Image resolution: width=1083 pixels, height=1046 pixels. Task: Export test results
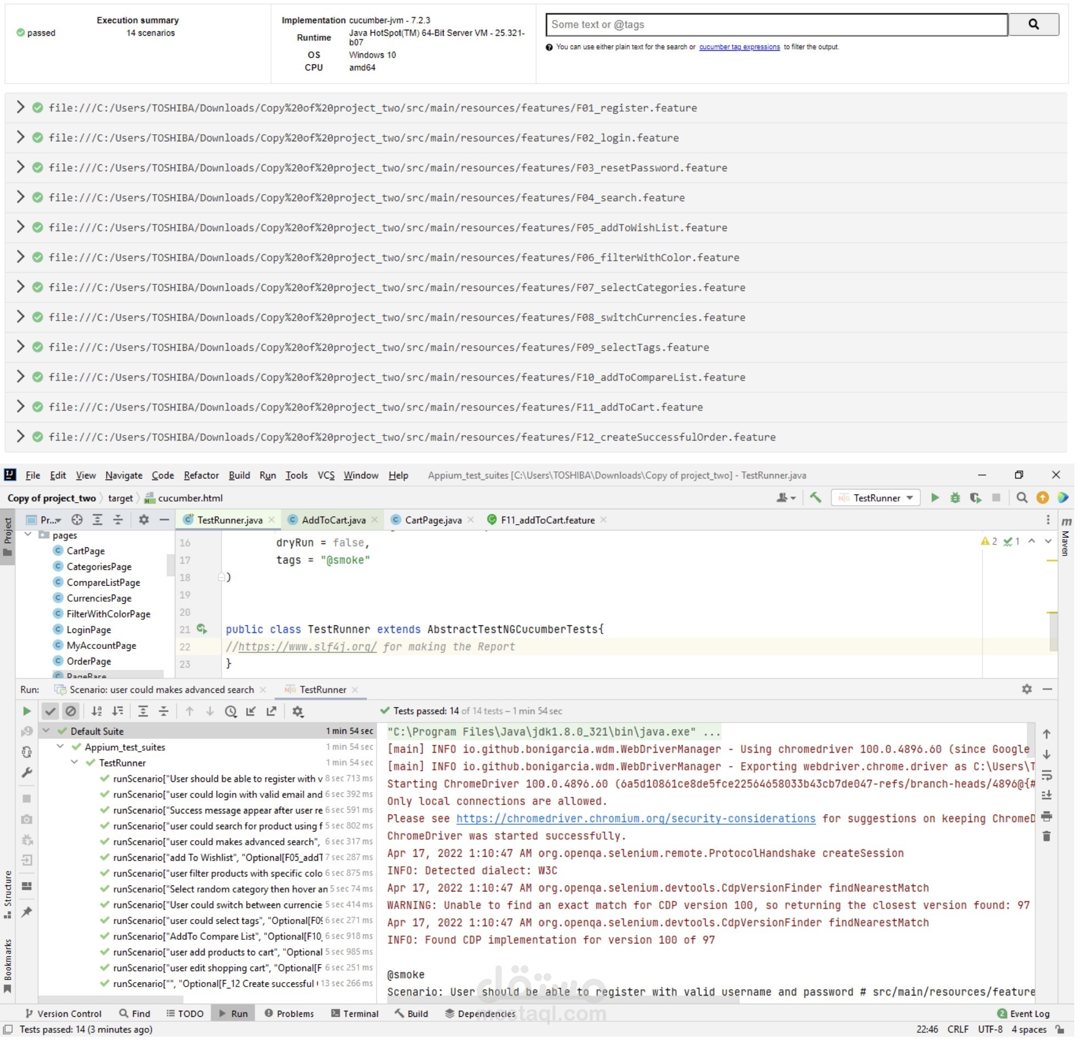coord(272,712)
